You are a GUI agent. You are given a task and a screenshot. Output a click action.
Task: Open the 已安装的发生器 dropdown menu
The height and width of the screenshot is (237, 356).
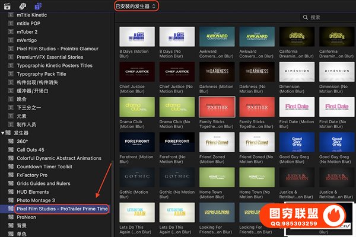(136, 5)
